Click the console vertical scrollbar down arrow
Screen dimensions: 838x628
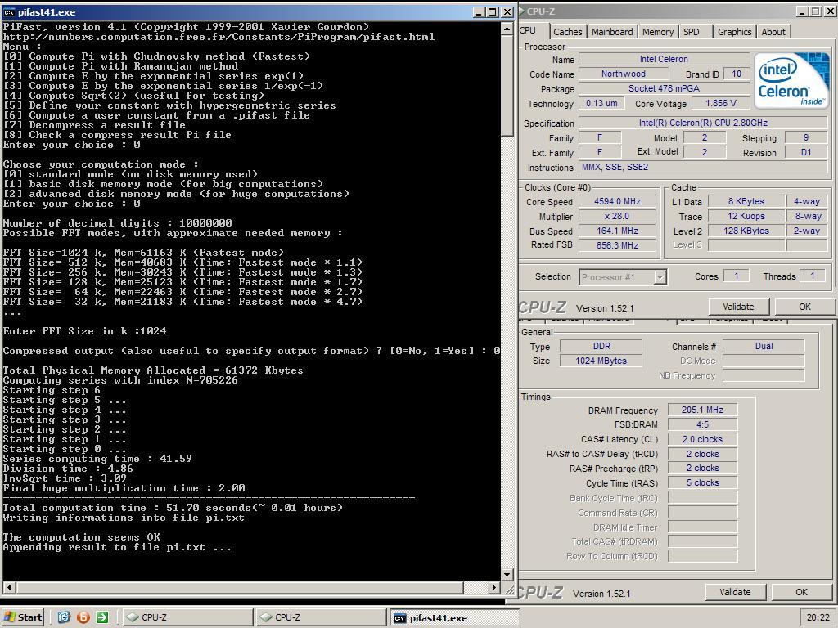pos(507,575)
